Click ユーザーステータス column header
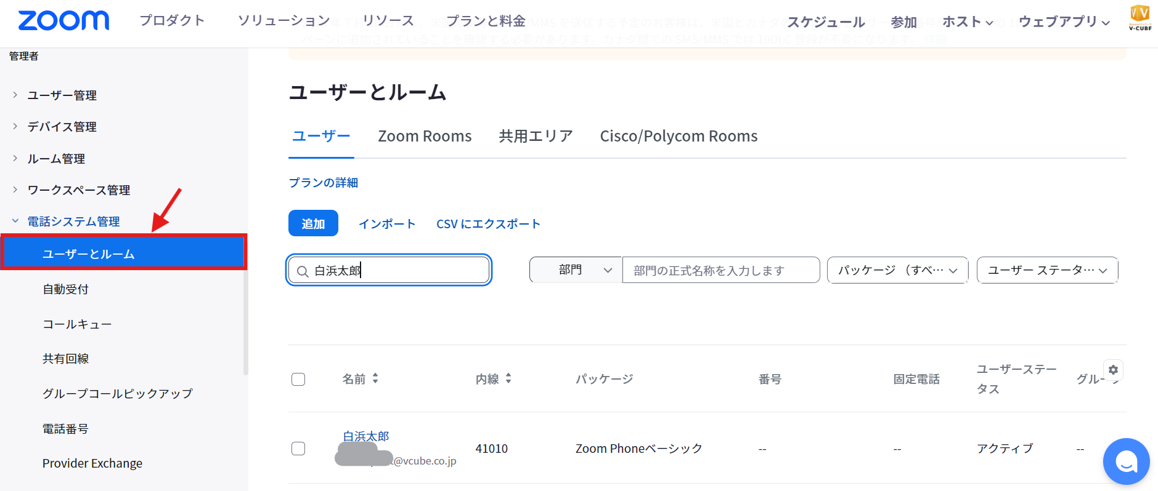This screenshot has width=1158, height=491. tap(1016, 379)
